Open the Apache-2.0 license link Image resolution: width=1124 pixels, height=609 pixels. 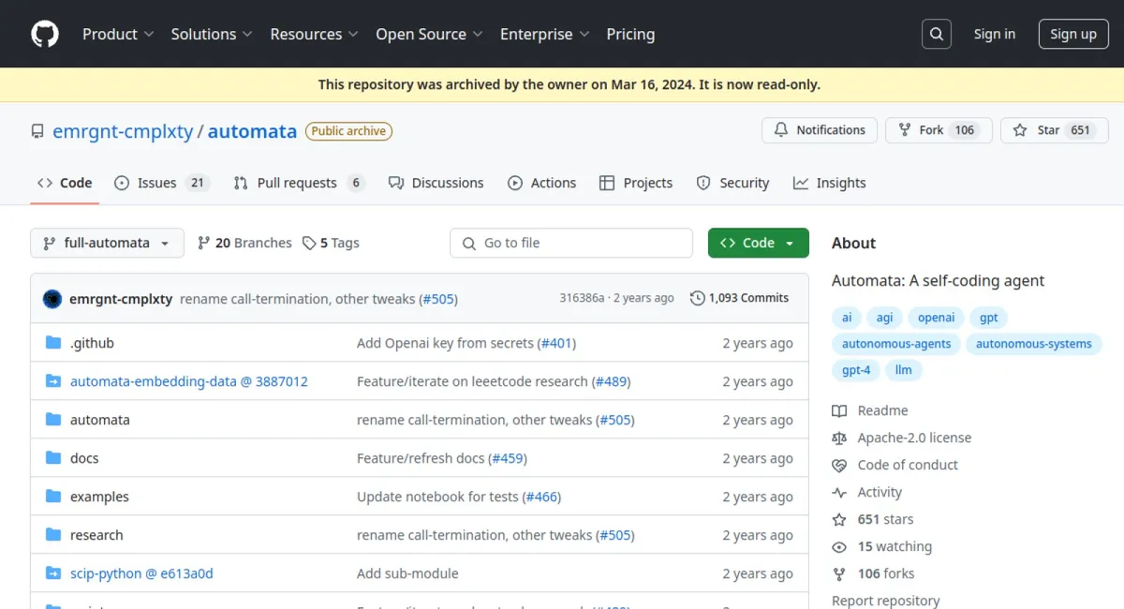pos(913,438)
